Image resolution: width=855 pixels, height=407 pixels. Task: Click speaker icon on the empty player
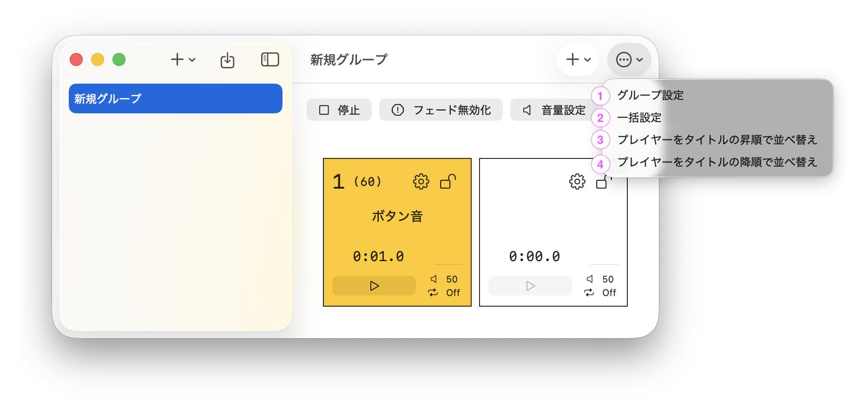(x=590, y=279)
